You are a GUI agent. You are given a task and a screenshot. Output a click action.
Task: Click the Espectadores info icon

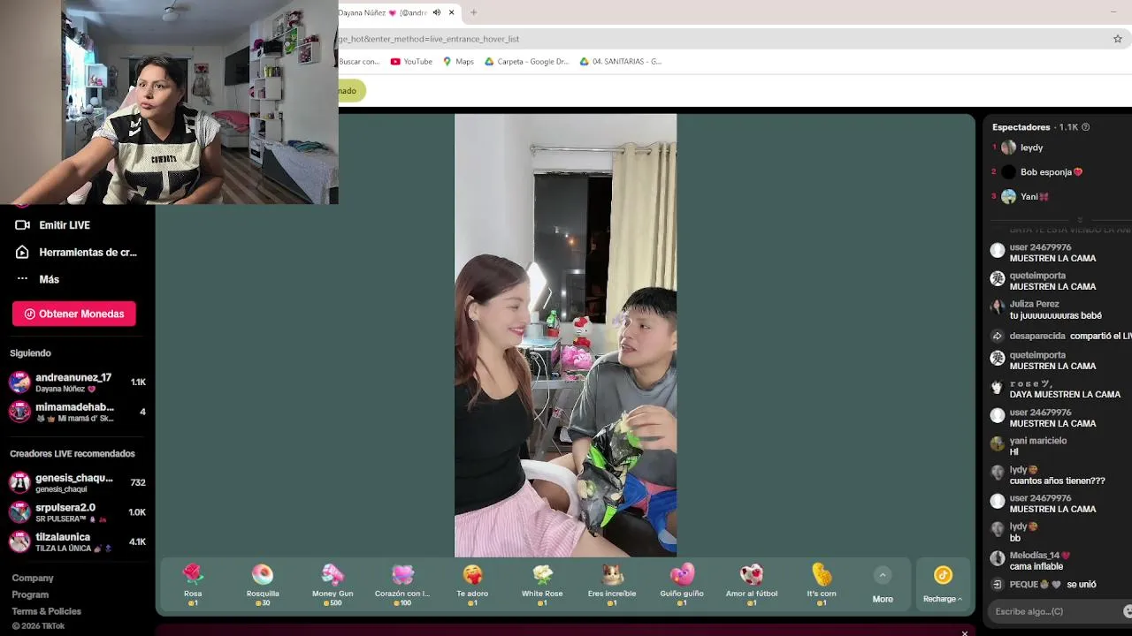pyautogui.click(x=1085, y=127)
